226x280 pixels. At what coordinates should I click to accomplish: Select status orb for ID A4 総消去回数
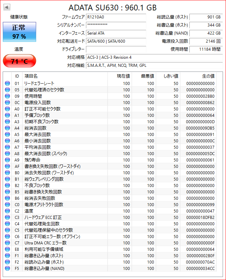point(7,128)
